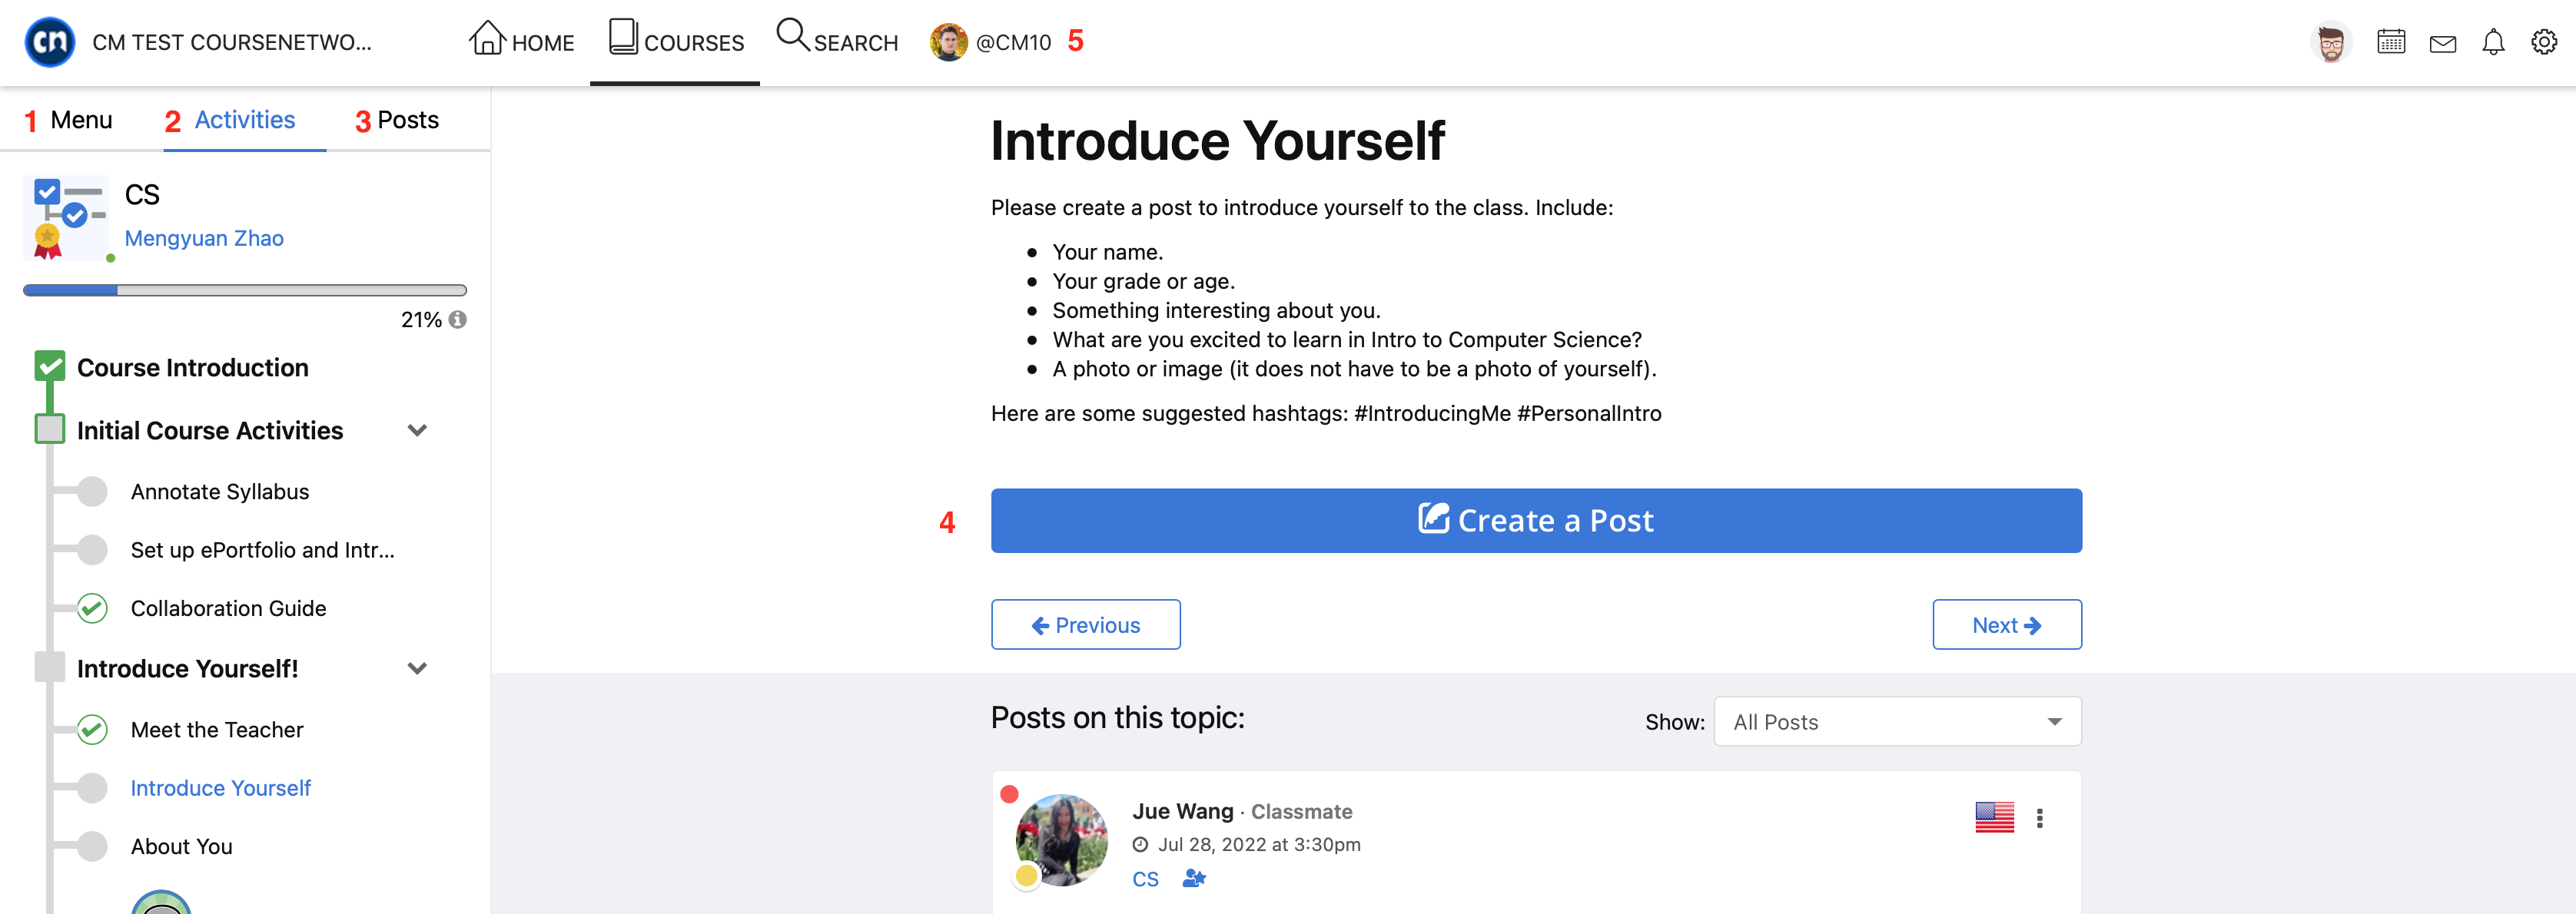
Task: Collapse the Introduce Yourself! section chevron
Action: point(418,668)
